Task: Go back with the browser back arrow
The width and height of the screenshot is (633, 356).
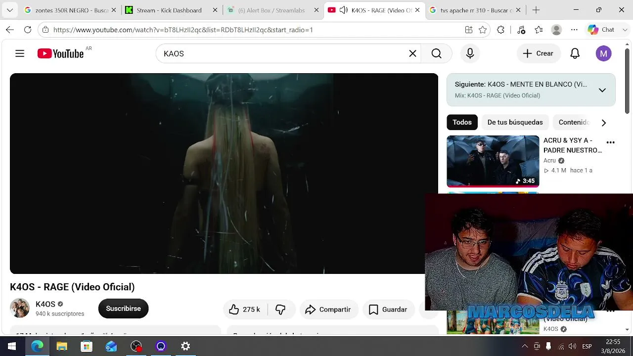Action: [10, 30]
